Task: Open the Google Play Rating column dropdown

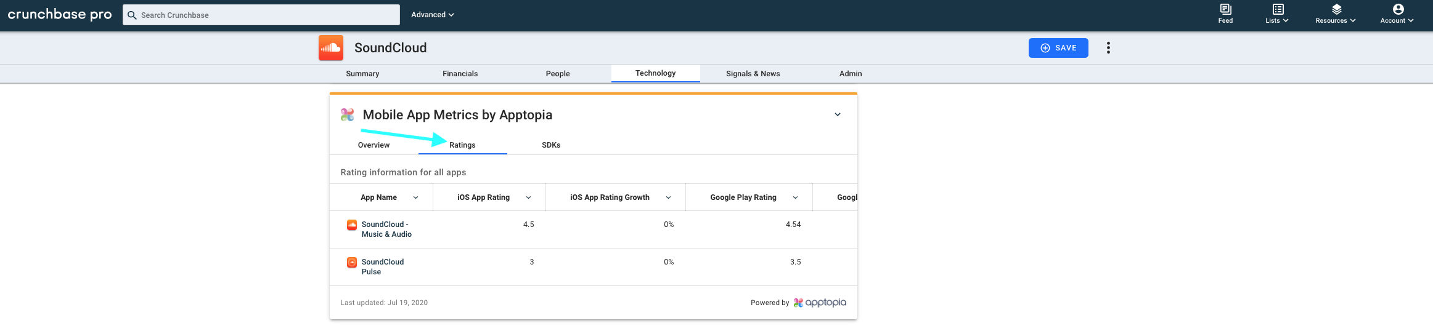Action: pyautogui.click(x=796, y=197)
